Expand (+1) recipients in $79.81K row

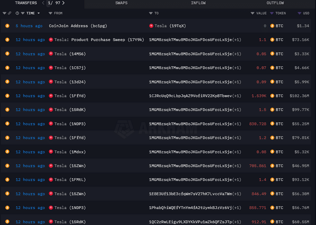click(x=237, y=138)
